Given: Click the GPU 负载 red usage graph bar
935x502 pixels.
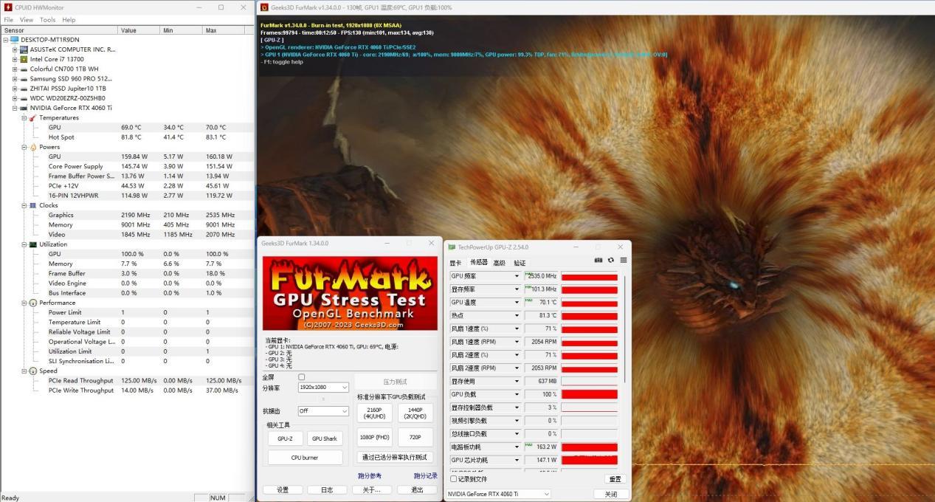Looking at the screenshot, I should coord(589,394).
